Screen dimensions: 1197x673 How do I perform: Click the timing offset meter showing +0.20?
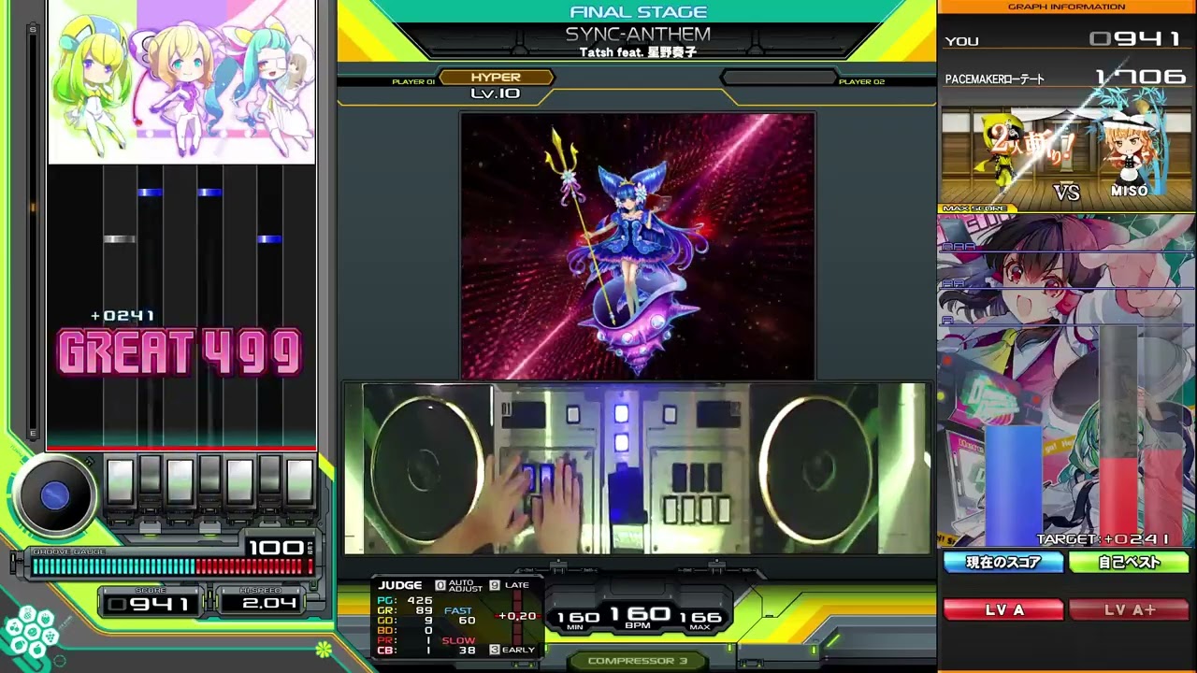517,616
